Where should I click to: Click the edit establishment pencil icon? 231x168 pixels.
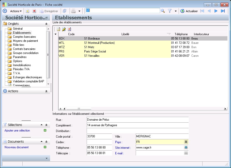(x=64, y=29)
